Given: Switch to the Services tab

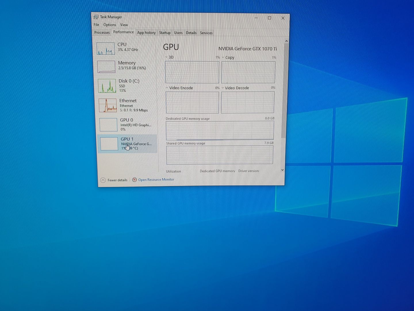Looking at the screenshot, I should click(206, 33).
